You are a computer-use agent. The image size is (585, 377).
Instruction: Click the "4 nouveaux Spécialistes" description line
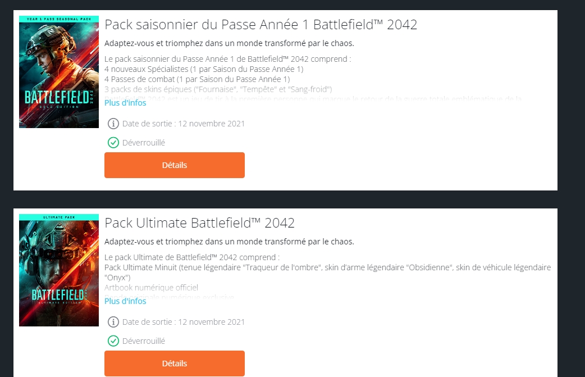[204, 69]
